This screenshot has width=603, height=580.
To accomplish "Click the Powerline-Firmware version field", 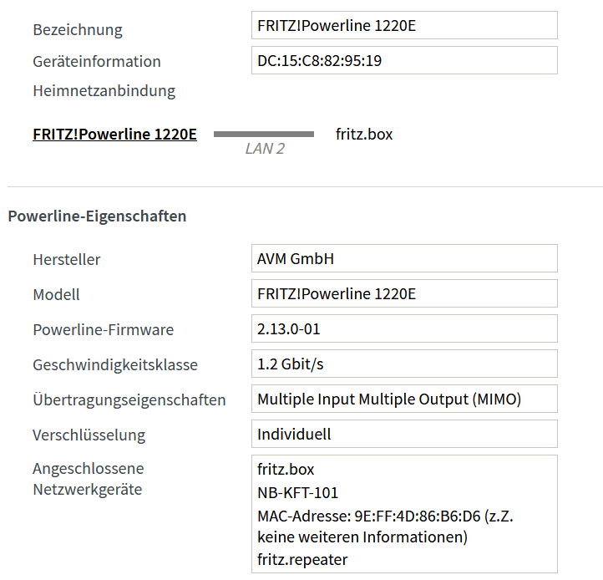I will tap(403, 328).
